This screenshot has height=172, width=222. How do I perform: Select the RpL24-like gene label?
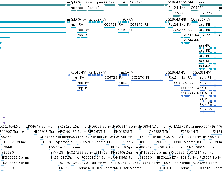(177, 8)
